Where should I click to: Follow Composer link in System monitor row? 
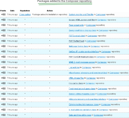click(101, 15)
